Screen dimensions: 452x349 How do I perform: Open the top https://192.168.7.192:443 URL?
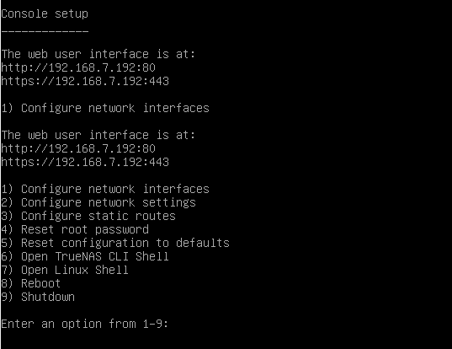coord(85,81)
